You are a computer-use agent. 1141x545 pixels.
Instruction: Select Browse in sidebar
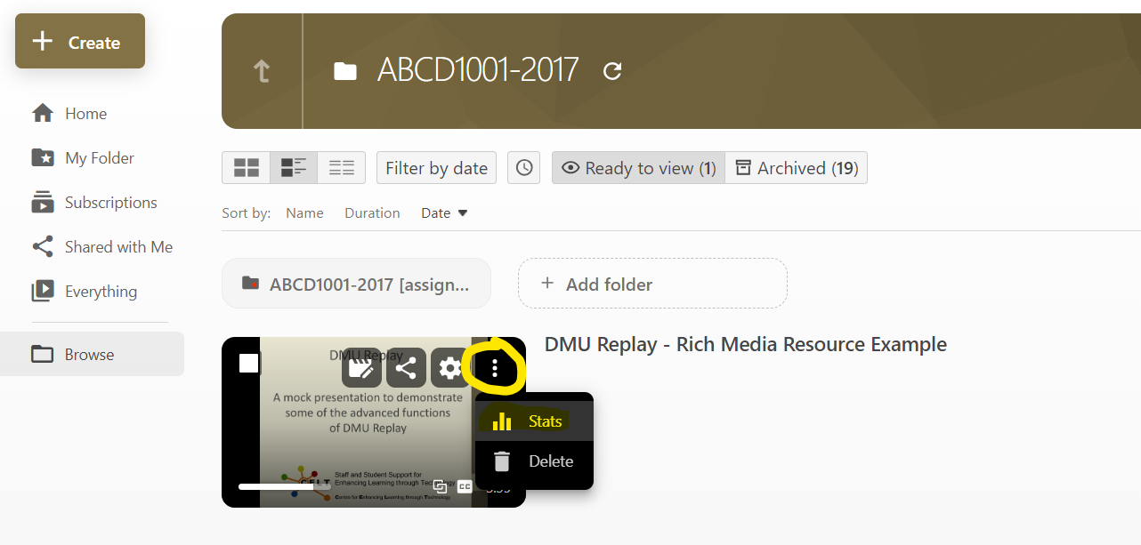[x=92, y=354]
